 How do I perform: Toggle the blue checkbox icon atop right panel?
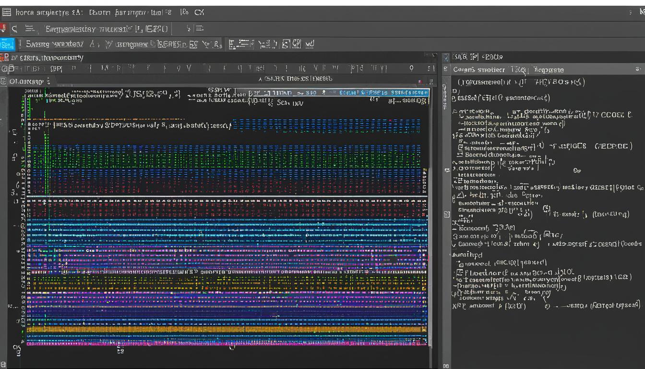click(x=446, y=57)
